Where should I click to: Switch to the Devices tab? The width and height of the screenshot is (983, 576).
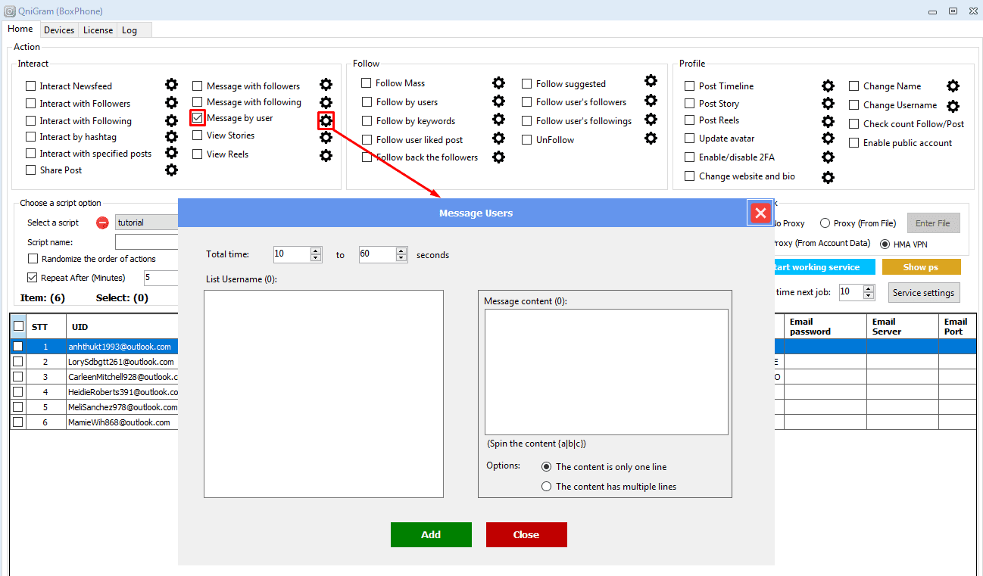[x=59, y=30]
